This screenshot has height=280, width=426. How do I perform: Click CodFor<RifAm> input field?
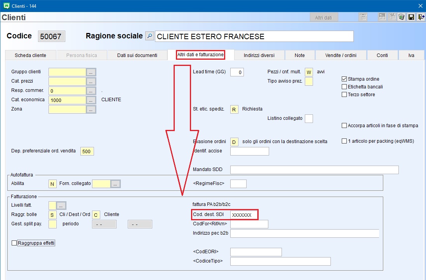click(249, 224)
